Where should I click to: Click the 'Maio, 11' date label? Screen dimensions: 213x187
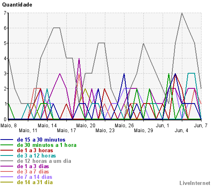tap(28, 131)
